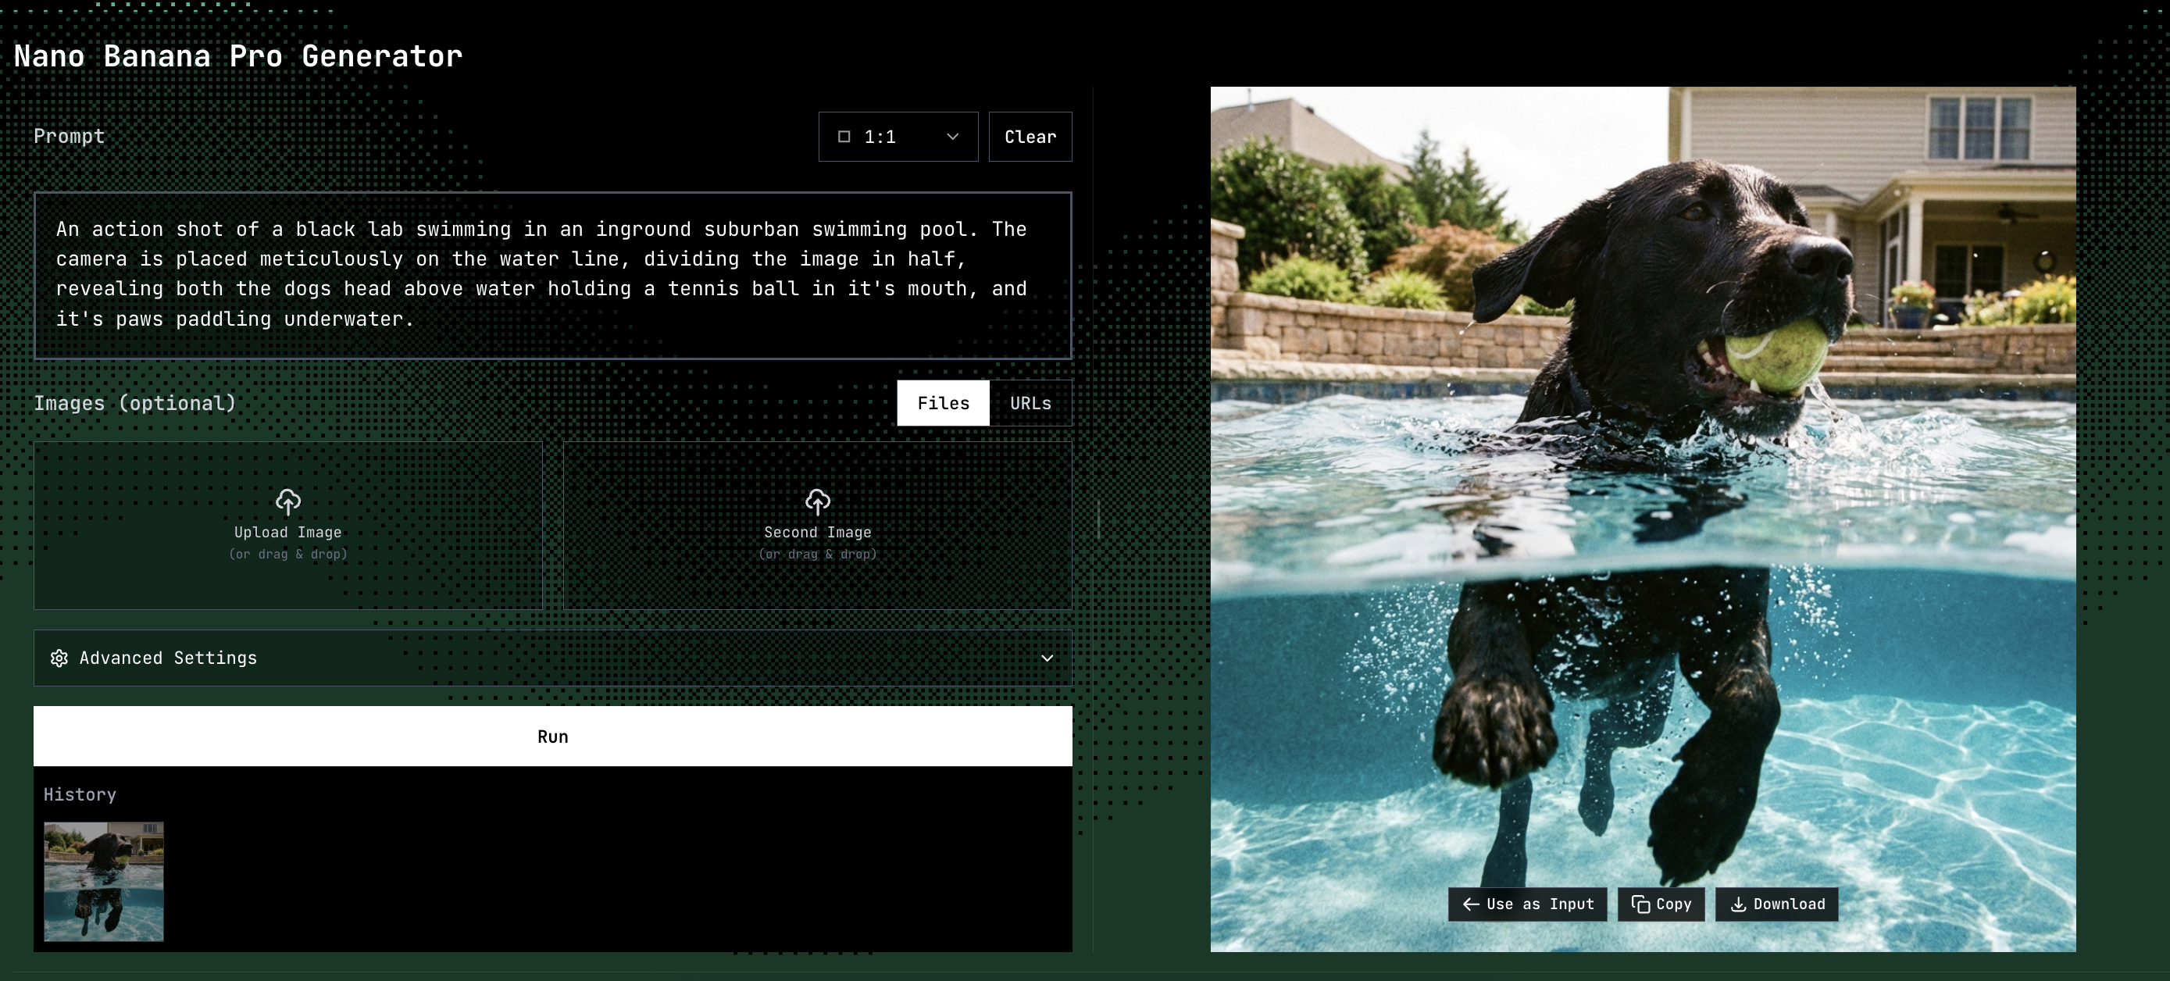Viewport: 2170px width, 981px height.
Task: Switch to the URLs tab
Action: [1030, 402]
